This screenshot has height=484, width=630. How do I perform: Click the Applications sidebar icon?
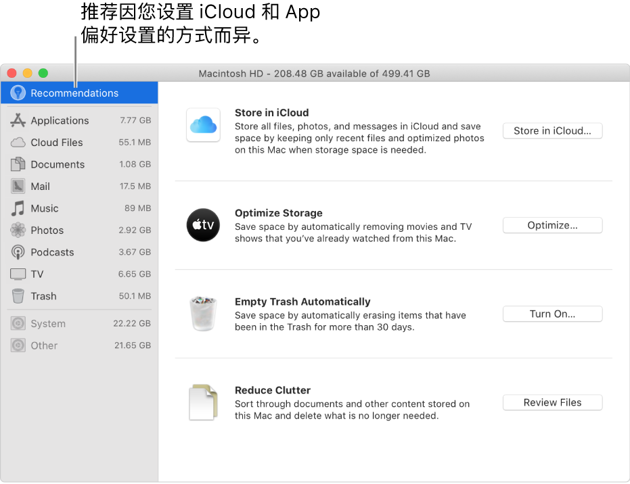coord(18,120)
